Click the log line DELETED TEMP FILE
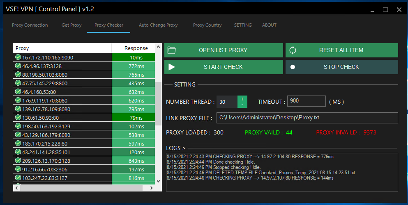The height and width of the screenshot is (205, 408). (x=261, y=173)
